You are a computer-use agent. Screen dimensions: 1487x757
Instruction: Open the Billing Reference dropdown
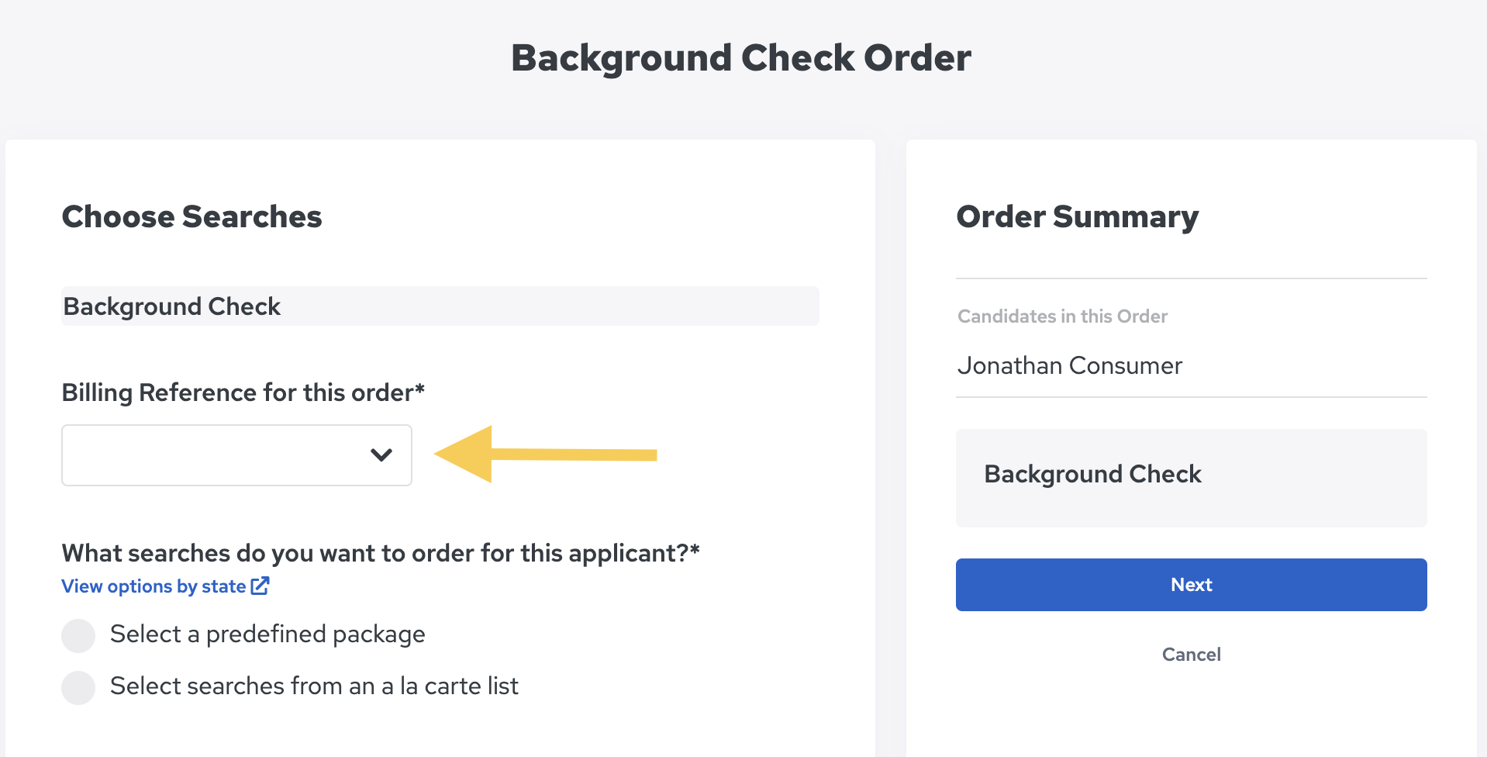236,455
